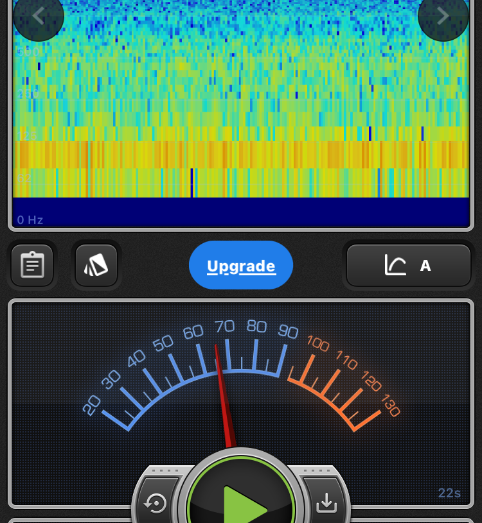Tap the 70 mark on the gauge
This screenshot has width=482, height=523.
(x=224, y=327)
